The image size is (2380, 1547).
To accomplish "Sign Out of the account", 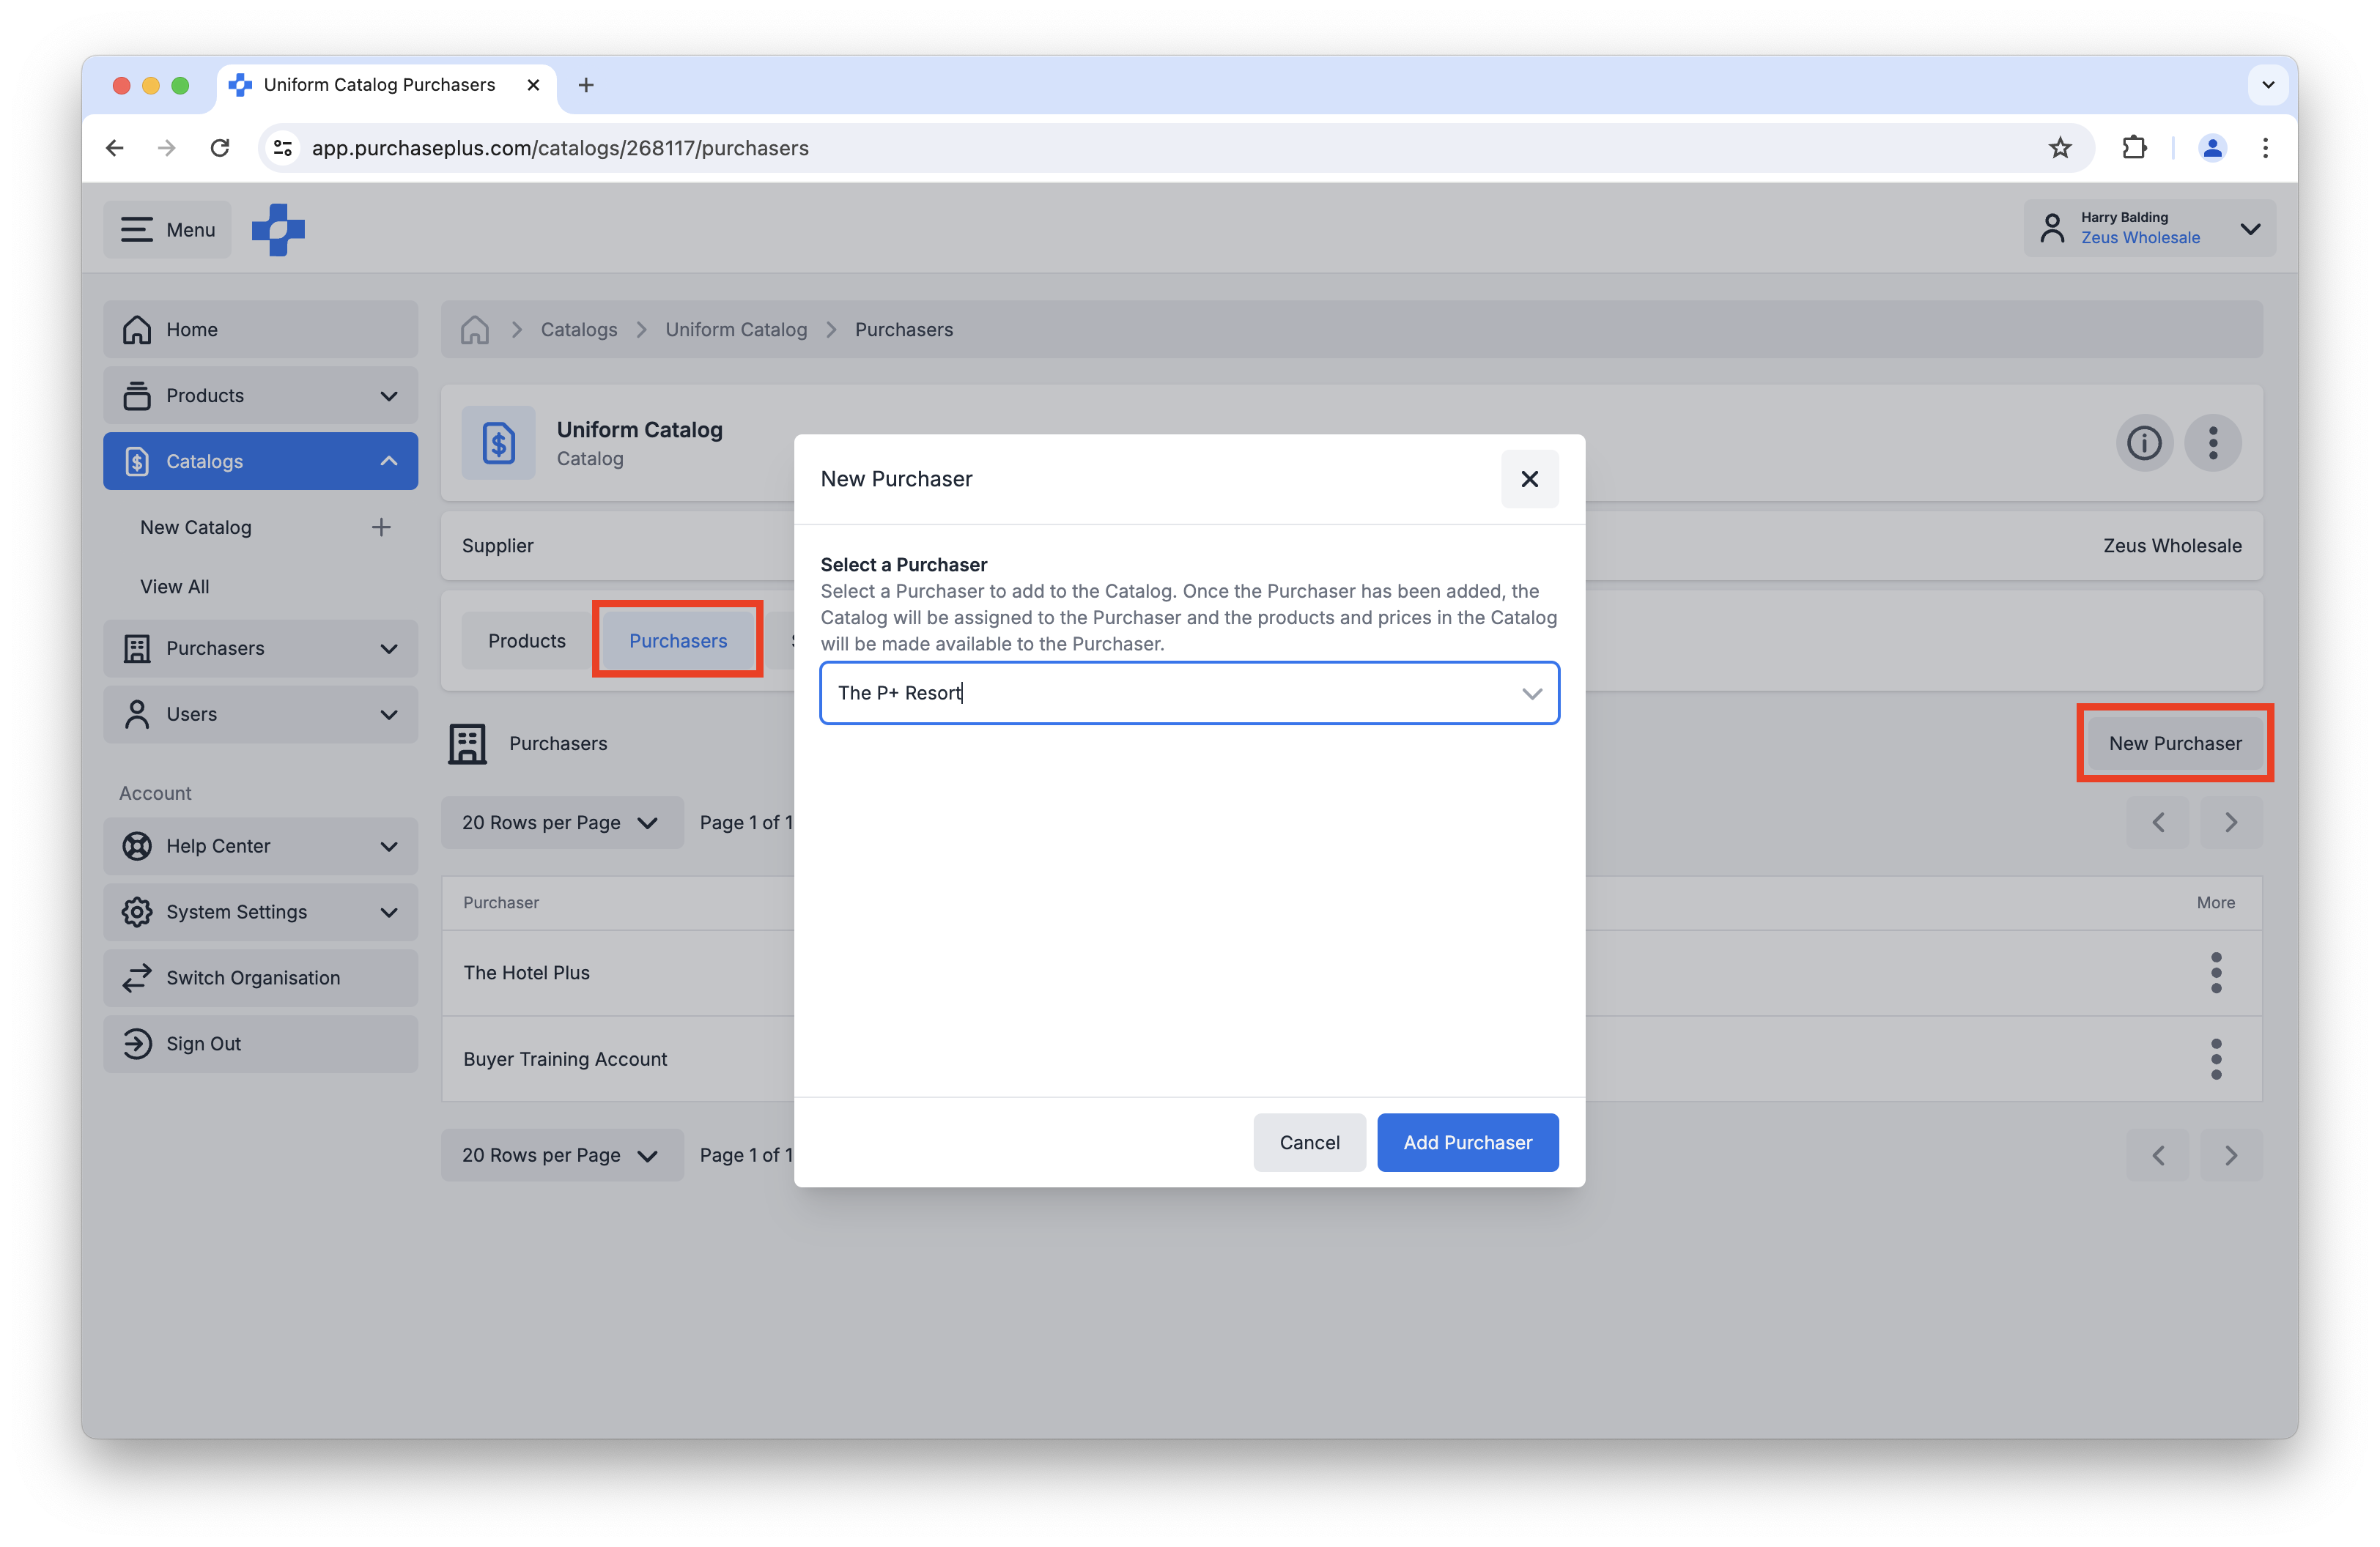I will [260, 1045].
